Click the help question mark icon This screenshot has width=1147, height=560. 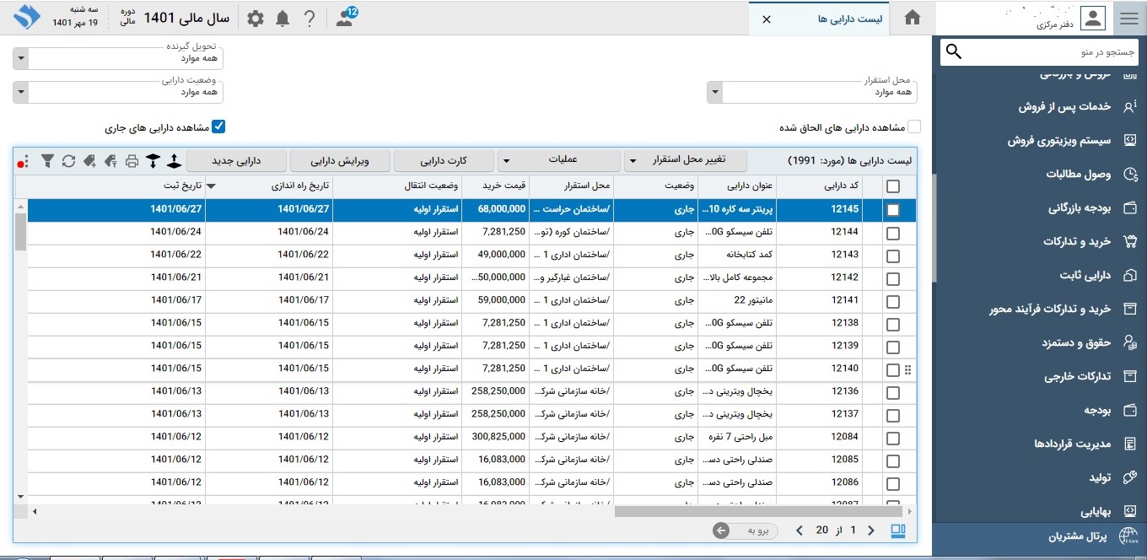pyautogui.click(x=310, y=19)
